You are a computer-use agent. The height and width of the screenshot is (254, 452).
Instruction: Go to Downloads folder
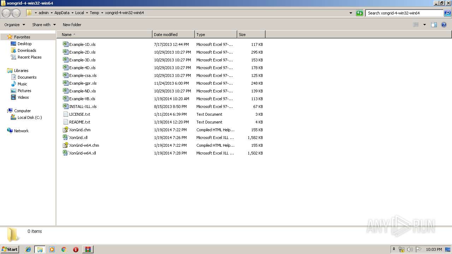(27, 50)
